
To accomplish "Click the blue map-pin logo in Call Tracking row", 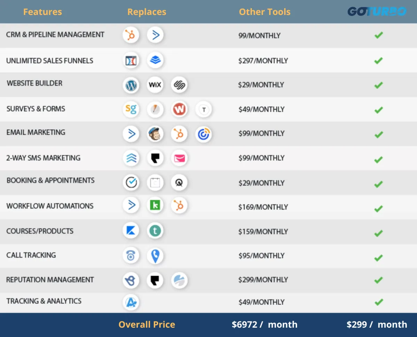I will [155, 256].
